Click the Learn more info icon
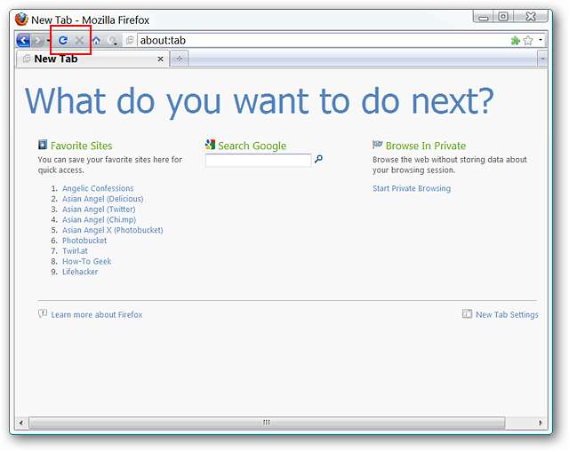The width and height of the screenshot is (569, 451). click(x=43, y=313)
